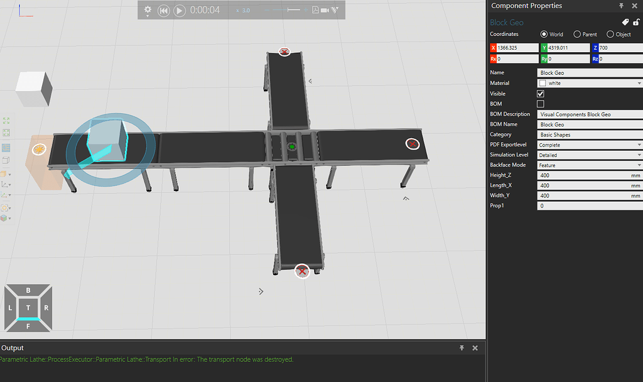Reset the simulation to start
Screen dimensions: 643x382
coord(163,11)
